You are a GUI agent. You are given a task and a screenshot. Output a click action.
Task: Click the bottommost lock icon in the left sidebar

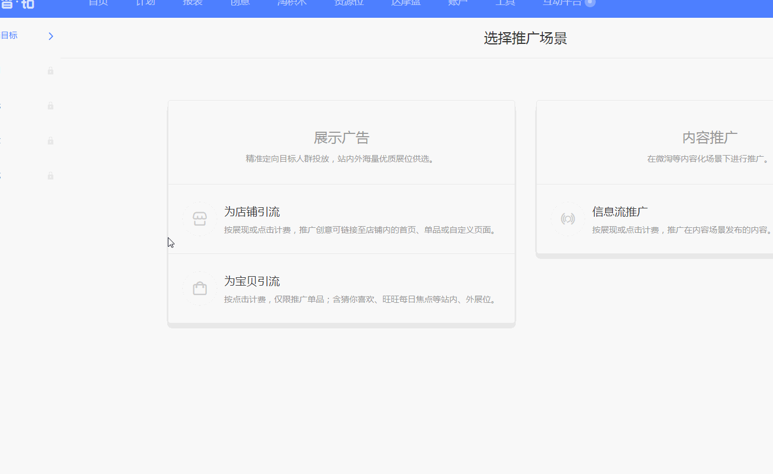click(51, 176)
